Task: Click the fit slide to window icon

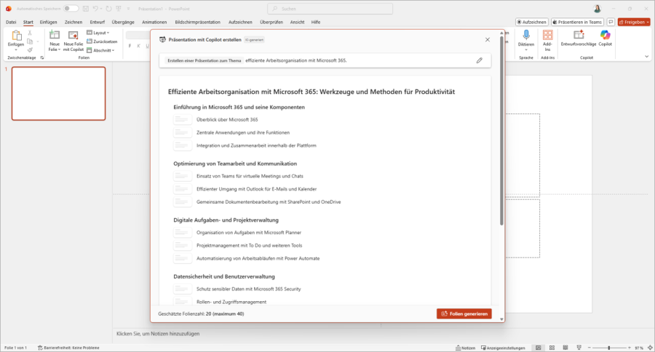Action: tap(650, 348)
